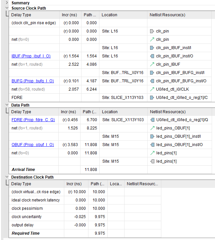Click the pin icon for clk_pin_IBUF_inst/I
This screenshot has width=215, height=240.
[152, 48]
